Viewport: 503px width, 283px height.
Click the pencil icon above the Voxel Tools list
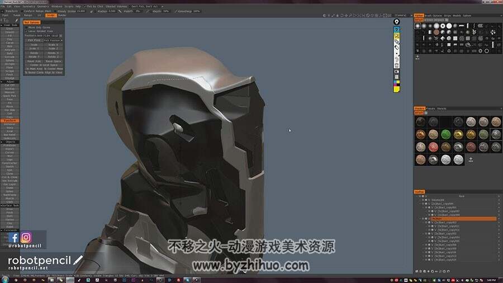coord(16,20)
